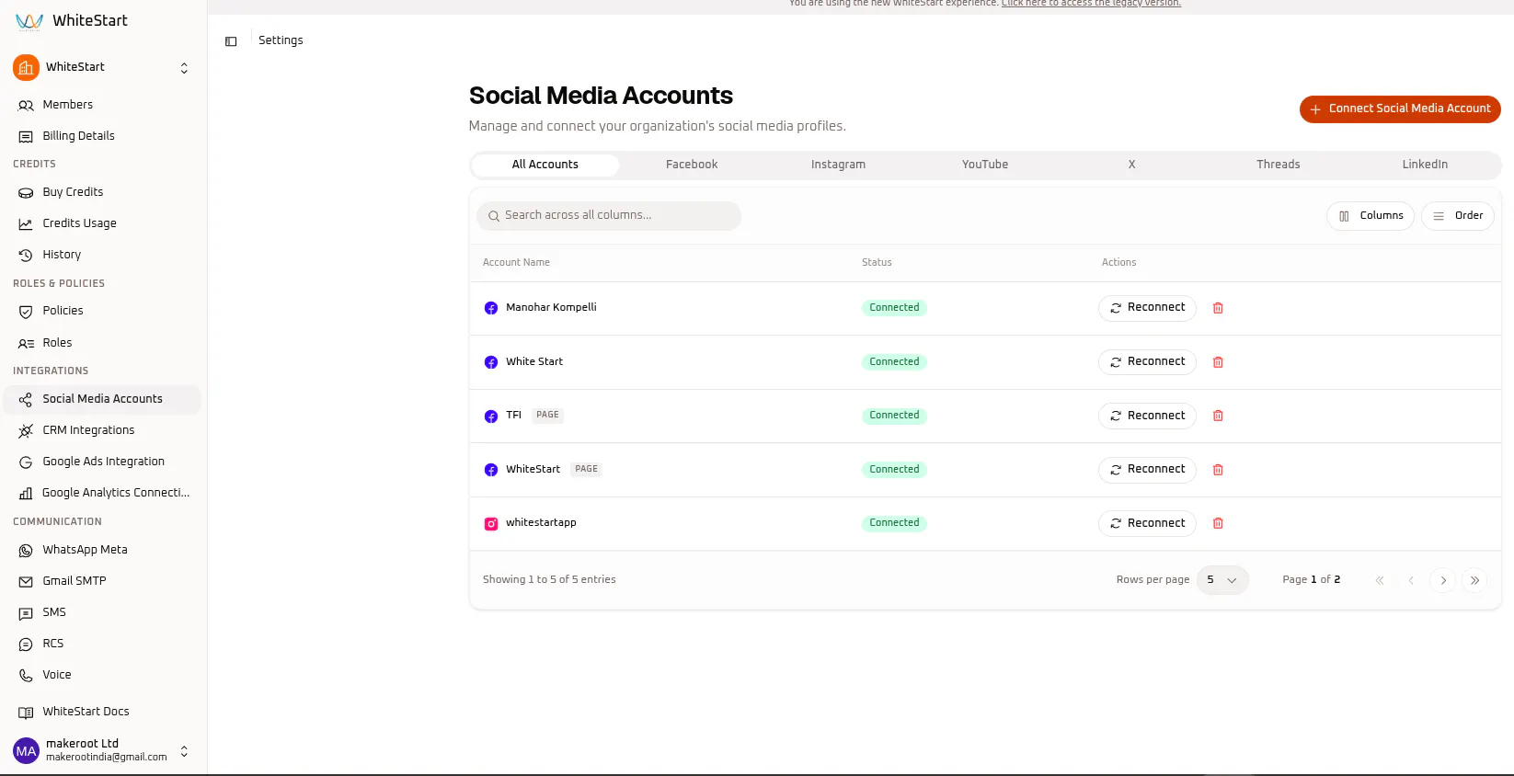Viewport: 1514px width, 776px height.
Task: Open the Order sorting menu
Action: tap(1458, 216)
